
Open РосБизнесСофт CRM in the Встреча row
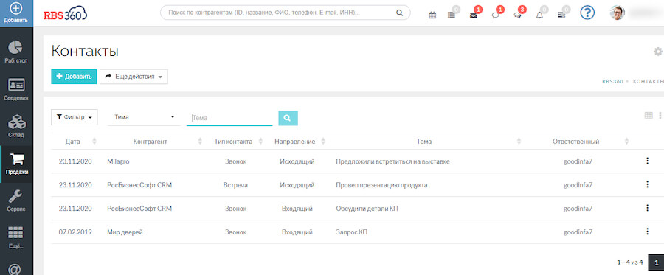pyautogui.click(x=139, y=185)
